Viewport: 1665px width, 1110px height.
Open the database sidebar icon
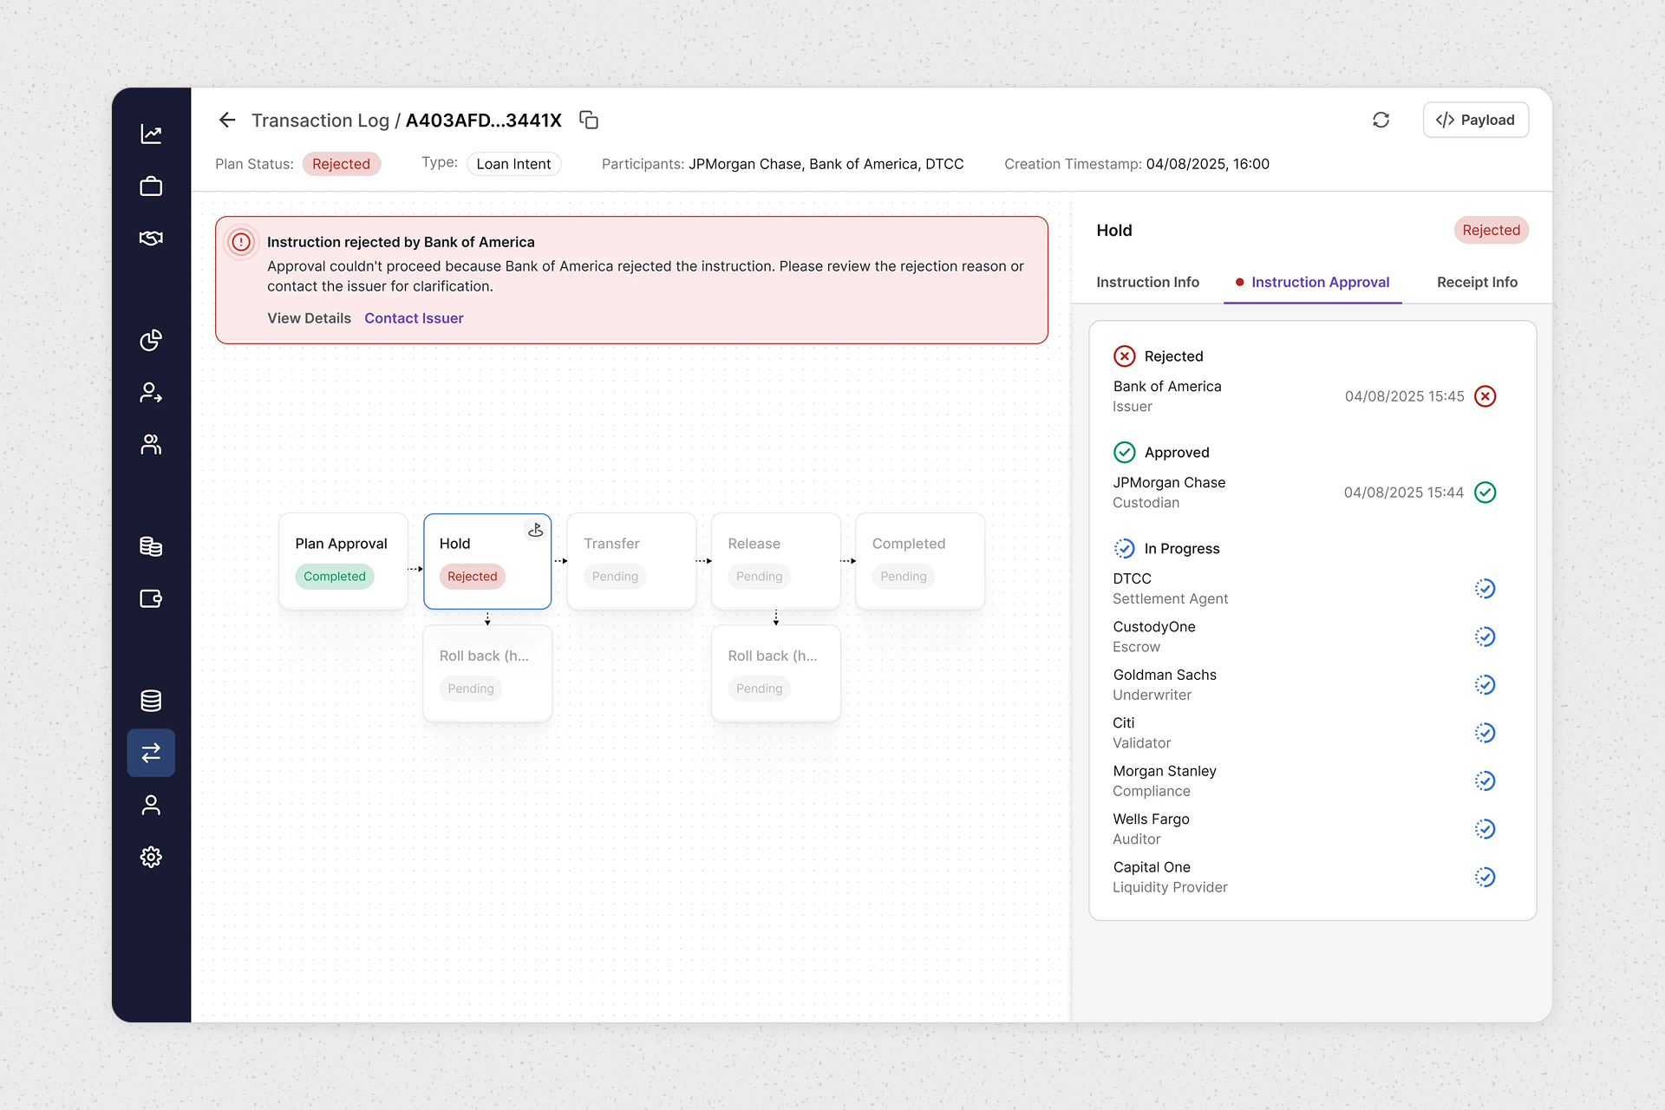(151, 701)
